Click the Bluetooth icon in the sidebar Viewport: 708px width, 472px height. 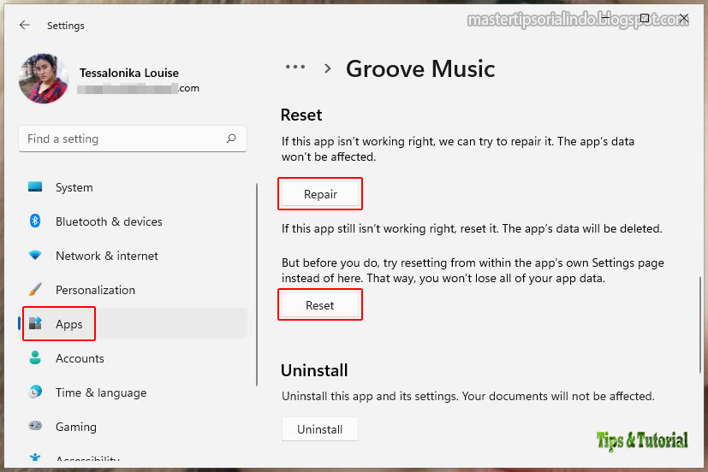[x=35, y=221]
